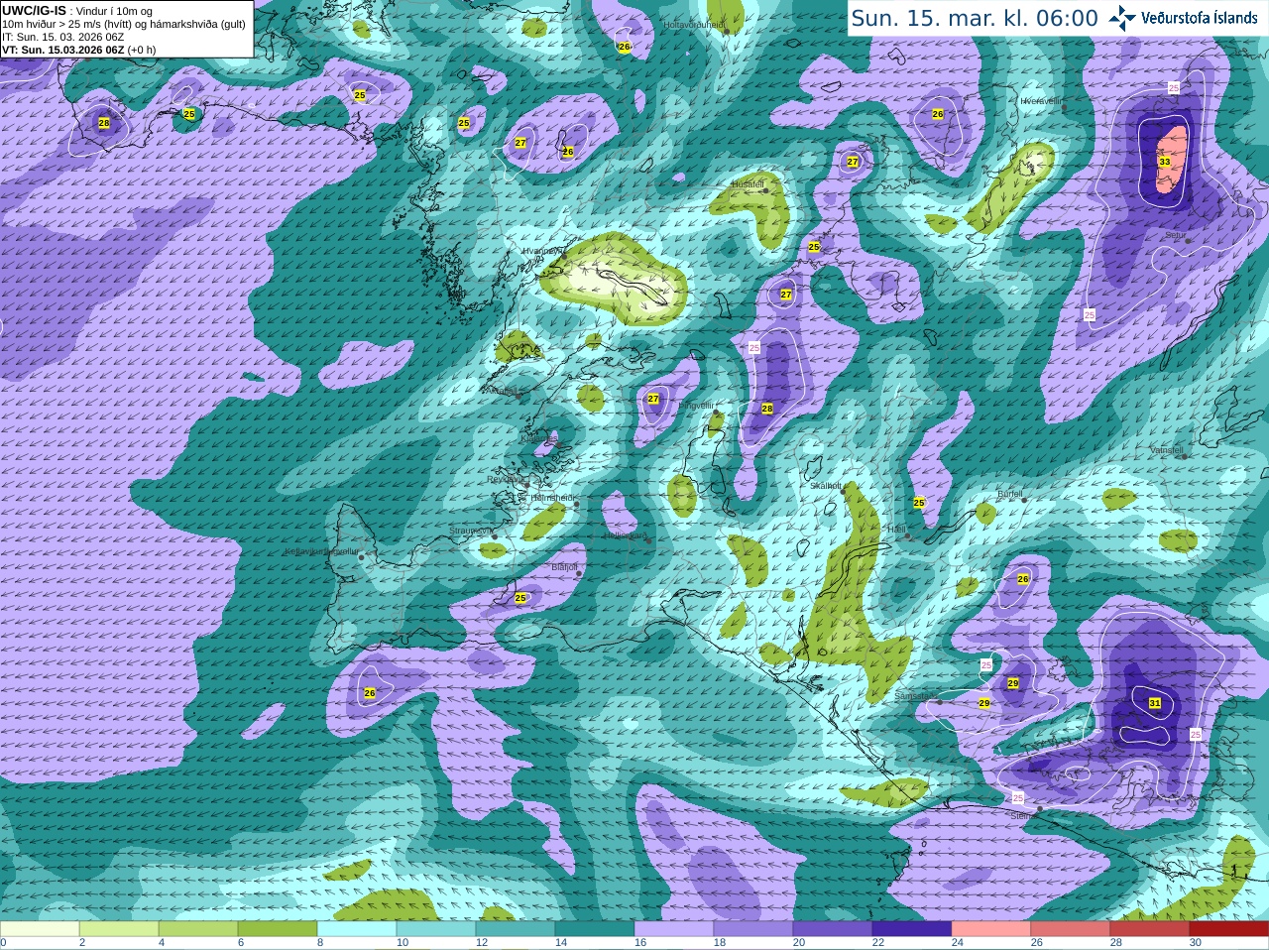
Task: Click the Reykjavík station label
Action: click(507, 479)
